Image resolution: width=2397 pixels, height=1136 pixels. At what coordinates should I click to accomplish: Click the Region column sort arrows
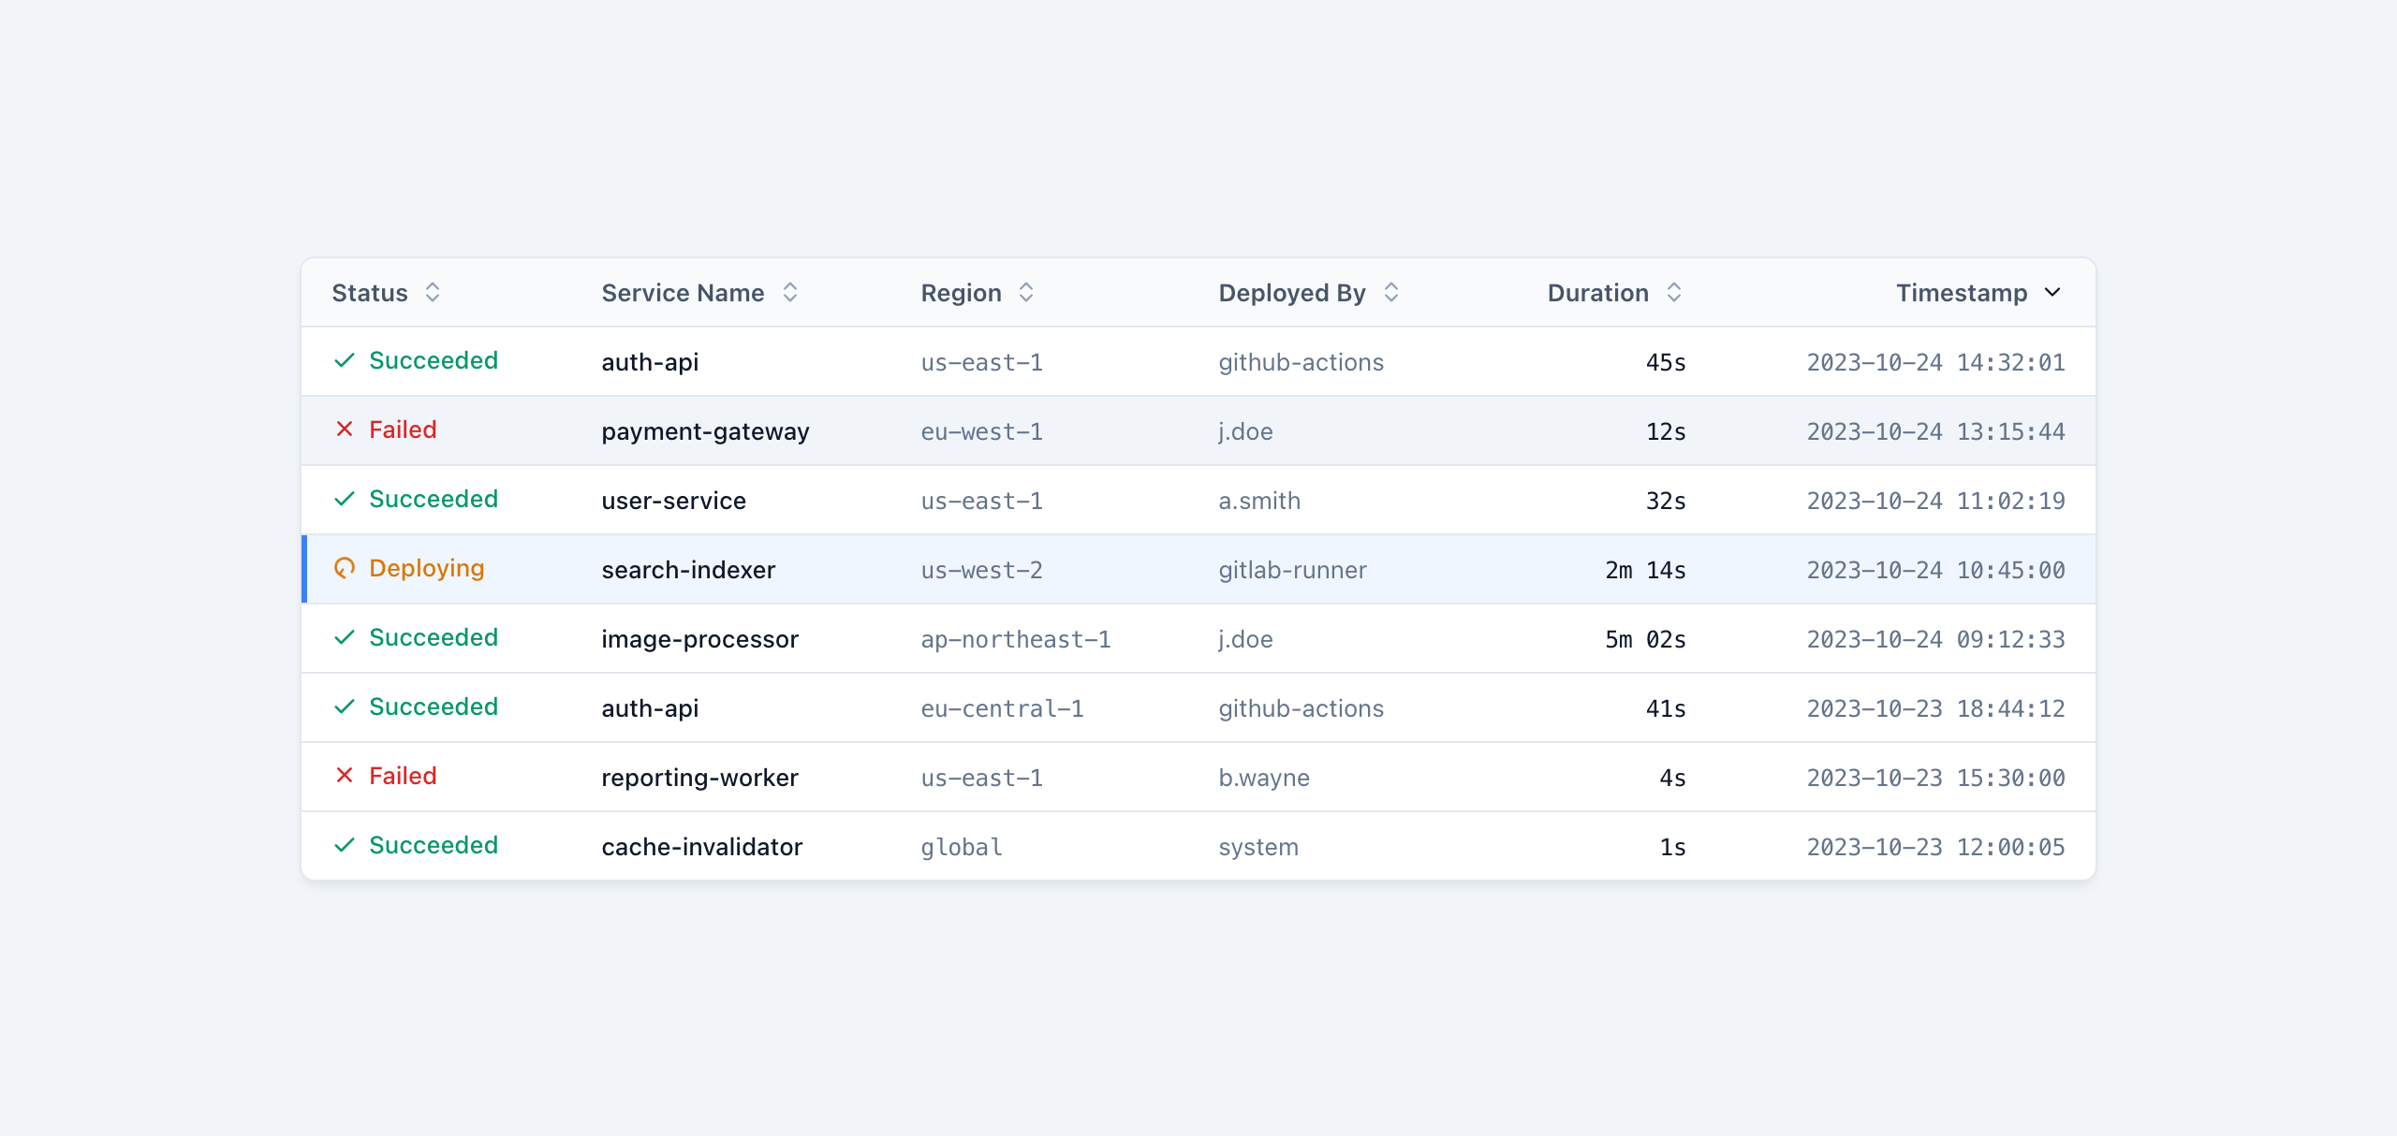[1026, 292]
